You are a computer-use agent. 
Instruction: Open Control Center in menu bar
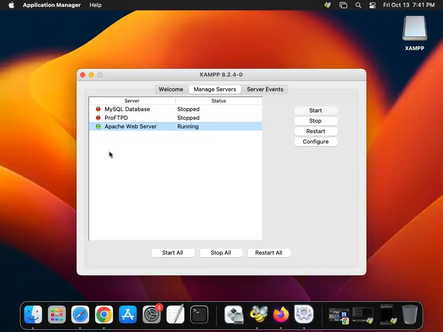372,5
